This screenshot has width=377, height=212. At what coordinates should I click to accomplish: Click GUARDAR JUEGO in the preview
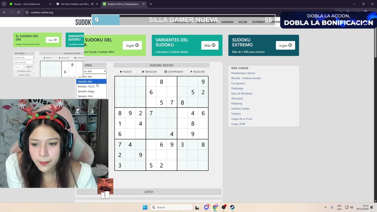click(x=24, y=71)
